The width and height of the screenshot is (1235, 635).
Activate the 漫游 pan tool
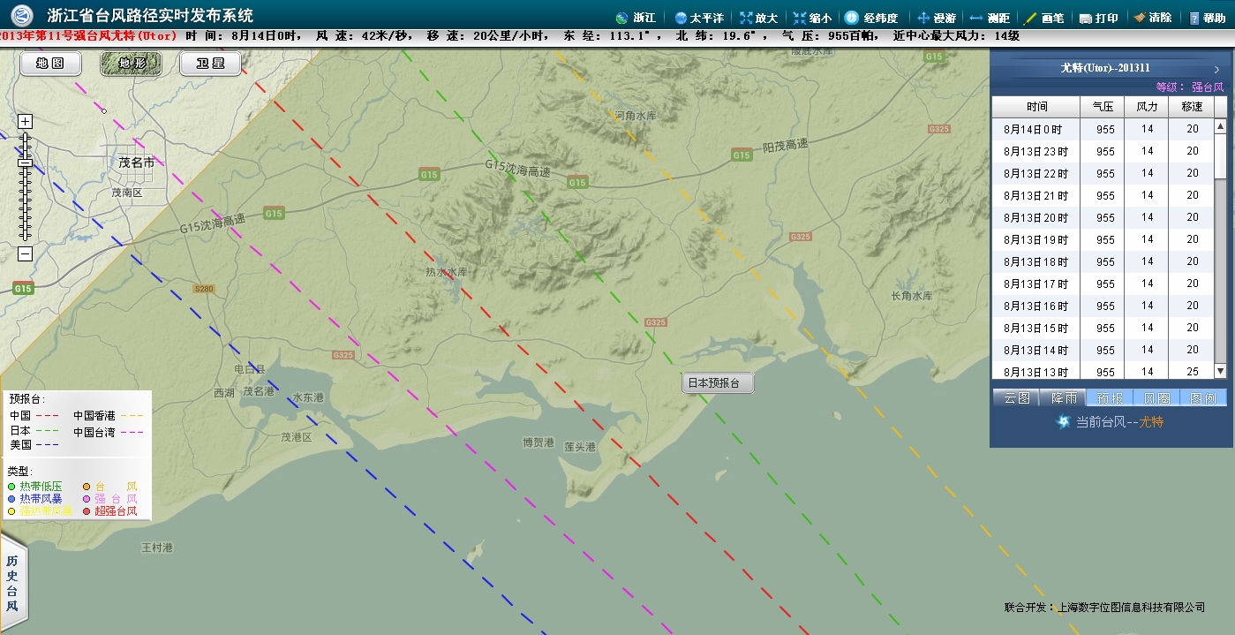924,18
